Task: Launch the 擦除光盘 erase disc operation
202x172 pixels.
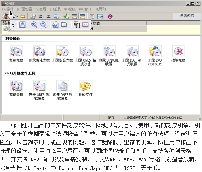Action: [178, 54]
